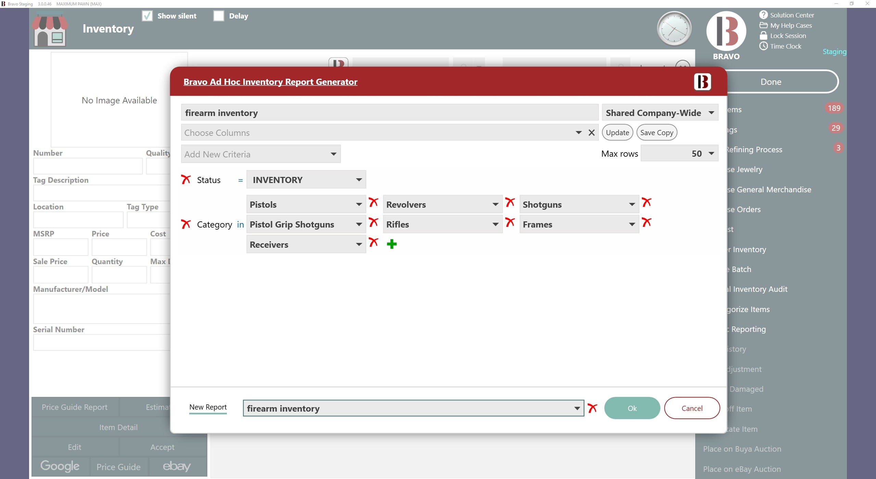
Task: Click the equals operator beside Status
Action: pos(240,180)
